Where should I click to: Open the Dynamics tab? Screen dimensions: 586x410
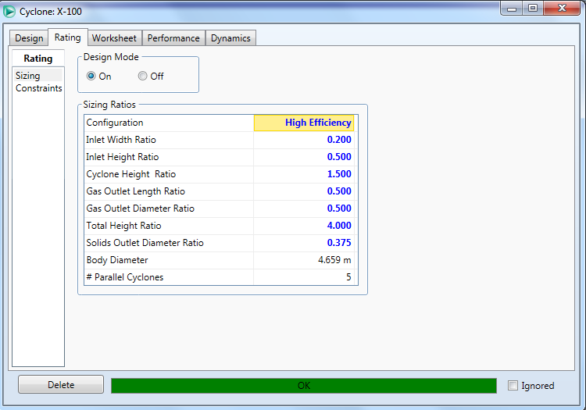click(230, 38)
